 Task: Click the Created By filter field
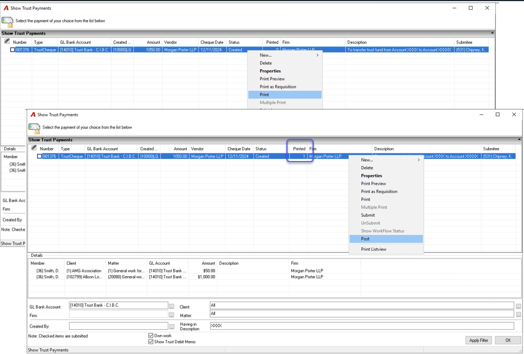click(x=119, y=326)
